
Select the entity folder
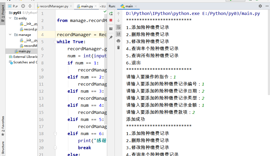coord(20,18)
